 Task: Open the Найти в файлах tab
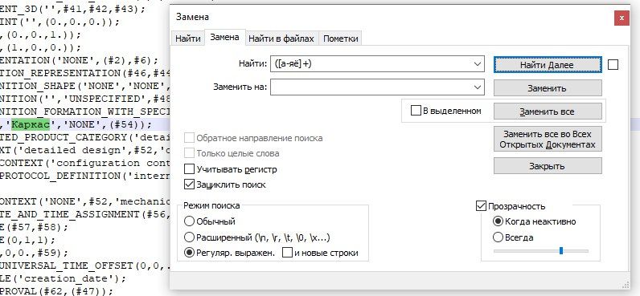281,39
